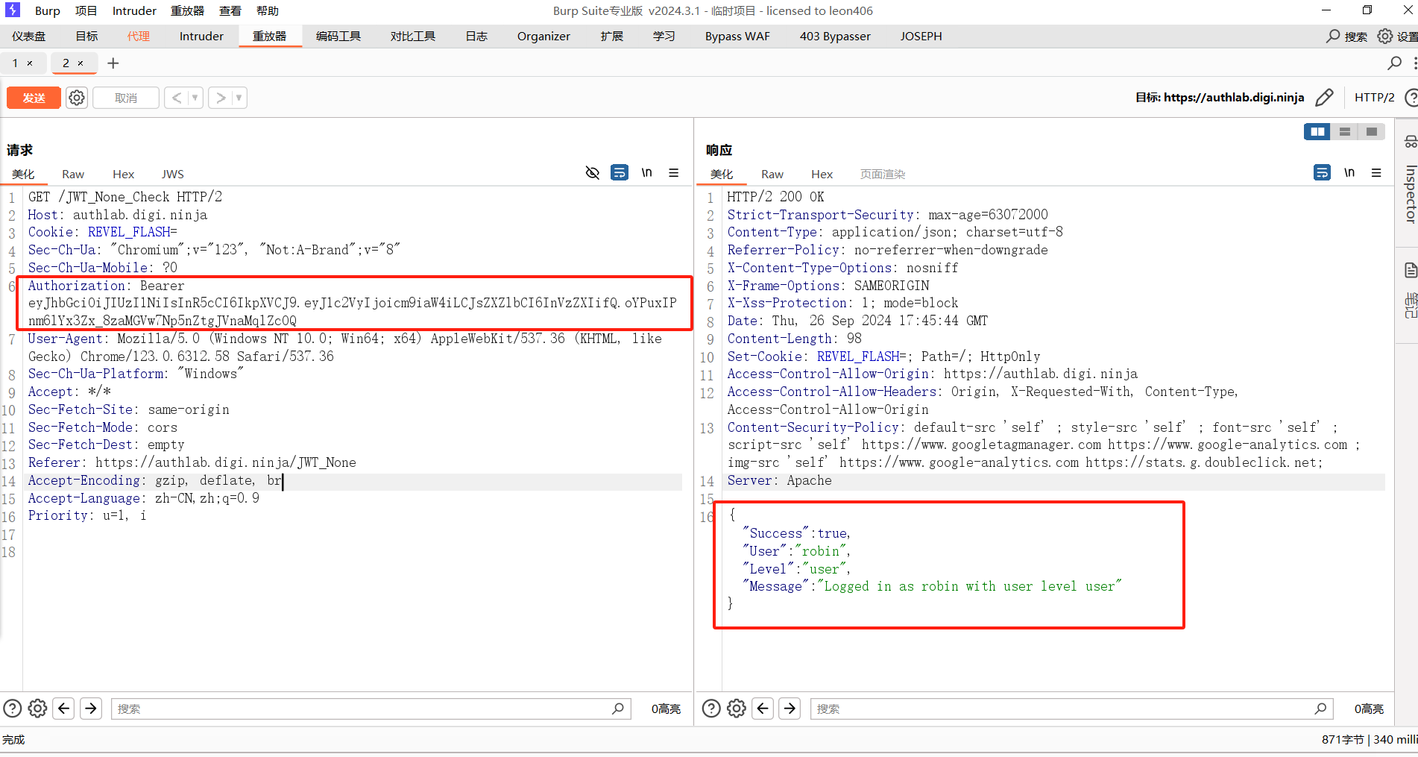Open Intruder main tab
This screenshot has width=1418, height=757.
(x=201, y=37)
